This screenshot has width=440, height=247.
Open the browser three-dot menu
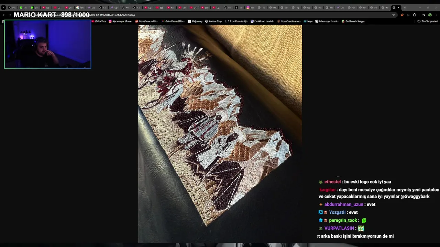coord(436,15)
